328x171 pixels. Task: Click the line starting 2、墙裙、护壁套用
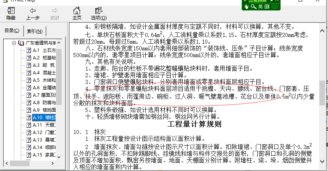click(136, 75)
